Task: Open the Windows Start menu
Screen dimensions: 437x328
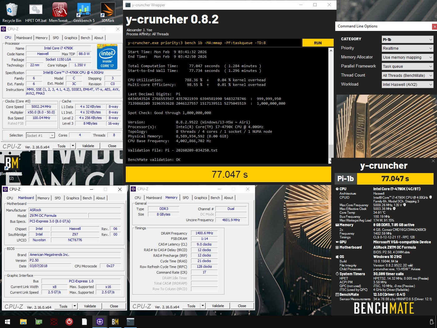Action: [7, 321]
